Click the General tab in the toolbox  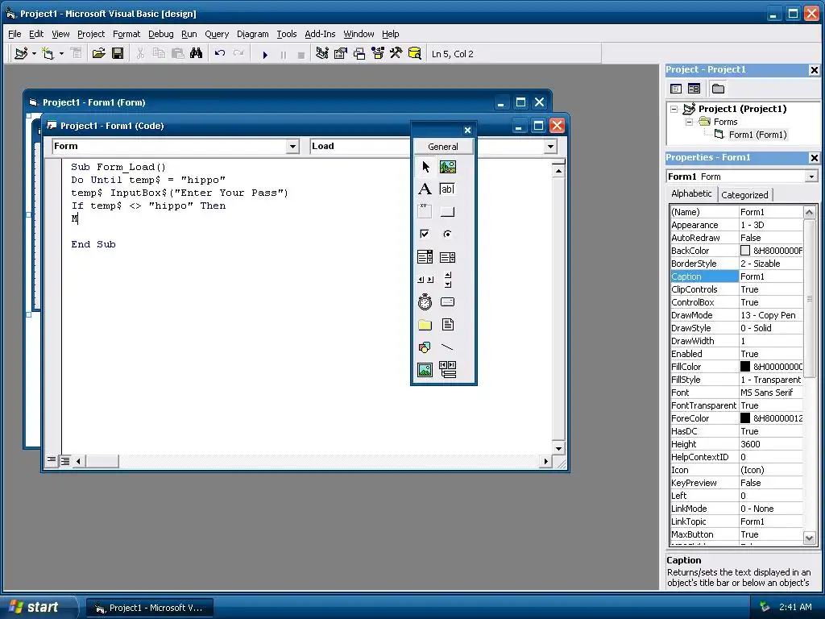pyautogui.click(x=443, y=147)
